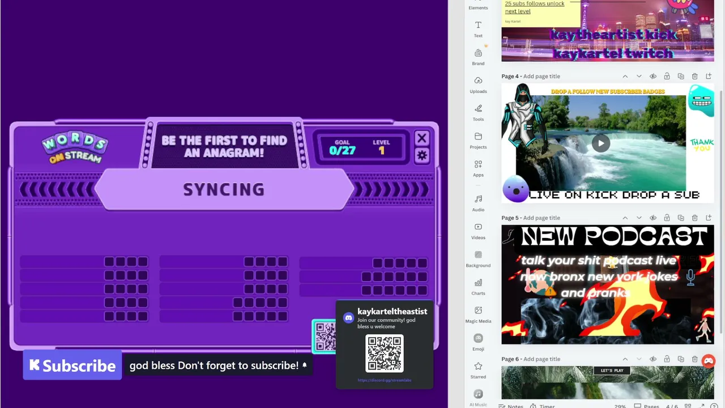Click the red game controller floating icon
This screenshot has height=408, width=725.
709,360
